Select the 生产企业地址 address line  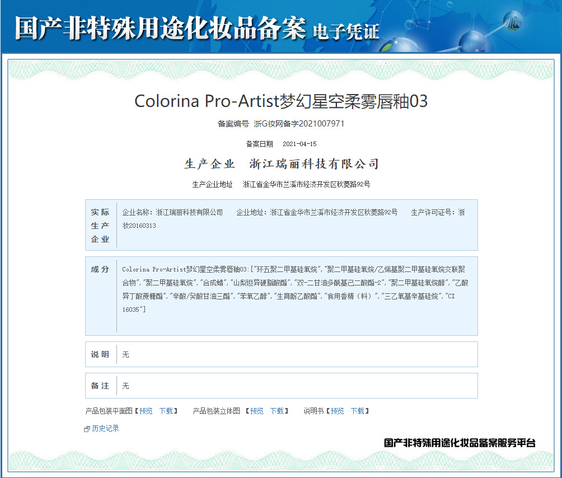281,184
